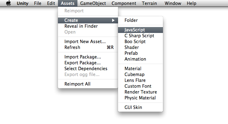The height and width of the screenshot is (124, 228).
Task: Create a new GUI Skin
Action: (140, 107)
